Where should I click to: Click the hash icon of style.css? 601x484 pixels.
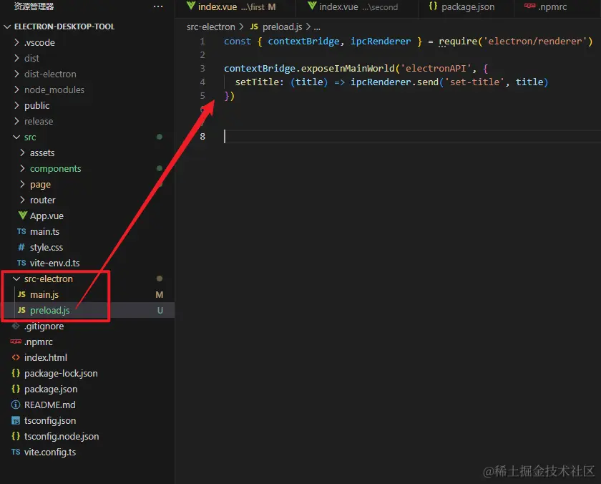tap(21, 247)
